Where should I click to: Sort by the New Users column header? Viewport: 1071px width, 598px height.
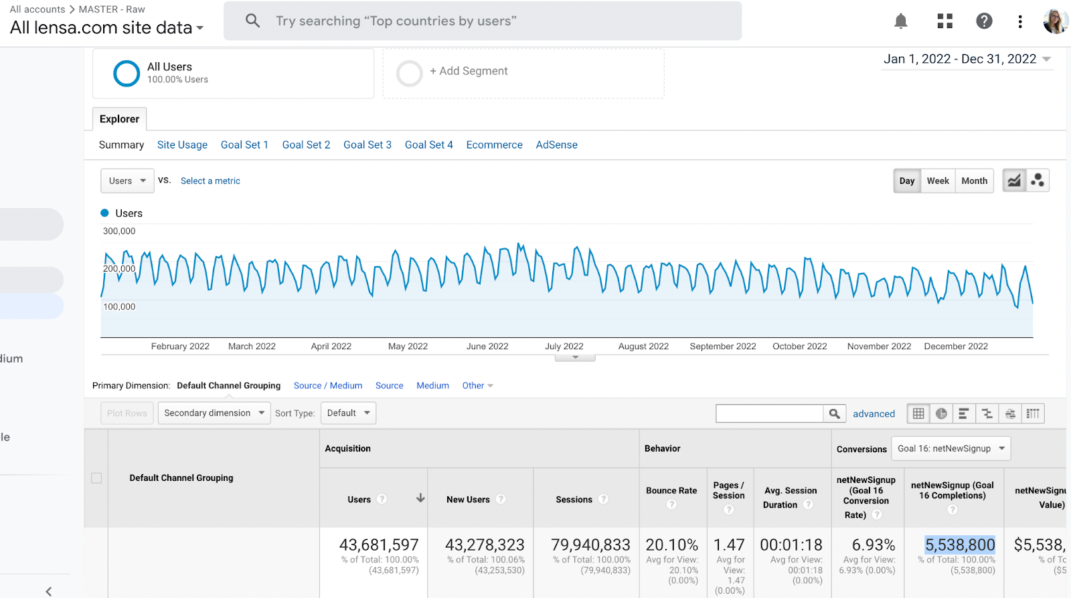[468, 499]
